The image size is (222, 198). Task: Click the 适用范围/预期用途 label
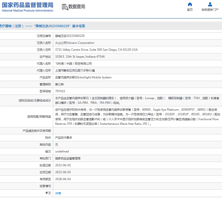point(39,117)
